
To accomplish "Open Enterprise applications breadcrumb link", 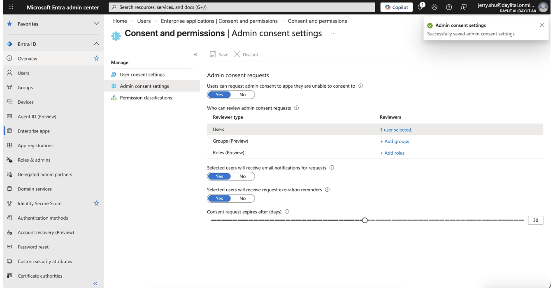I will coord(219,21).
